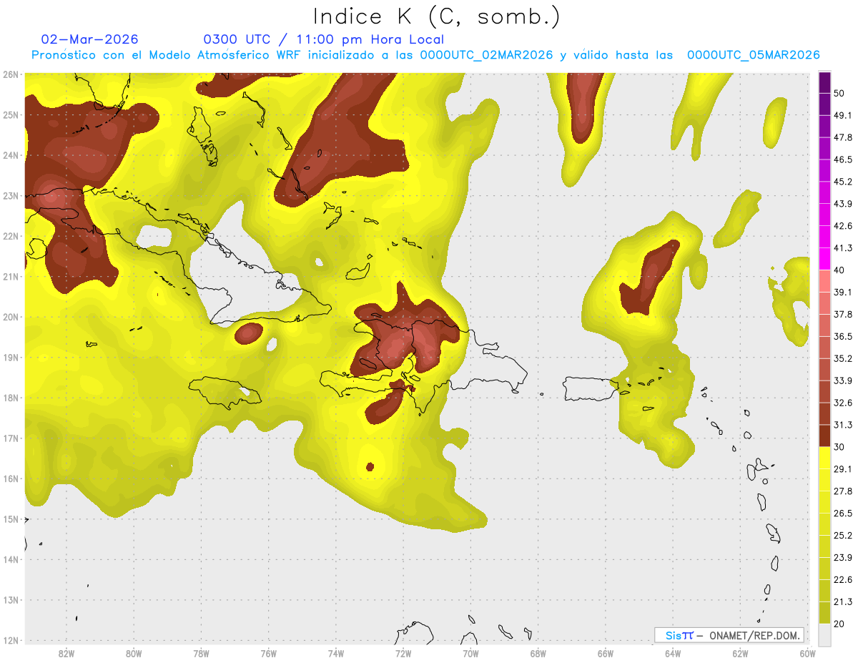Click the "0300 UTC / 11:00 pm Hora Local" time text
The width and height of the screenshot is (858, 663).
point(324,39)
